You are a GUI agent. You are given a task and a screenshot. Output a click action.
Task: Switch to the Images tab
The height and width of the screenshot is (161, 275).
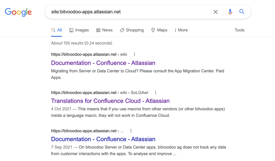point(79,30)
